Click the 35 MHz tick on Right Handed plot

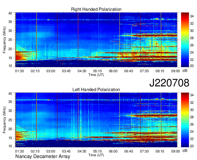click(10, 22)
